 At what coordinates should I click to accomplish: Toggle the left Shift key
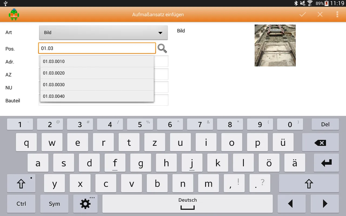pyautogui.click(x=21, y=184)
